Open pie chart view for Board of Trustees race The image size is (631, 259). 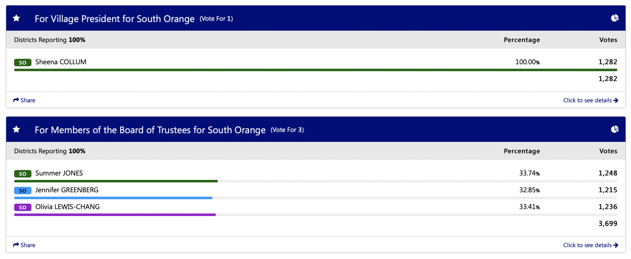coord(615,129)
